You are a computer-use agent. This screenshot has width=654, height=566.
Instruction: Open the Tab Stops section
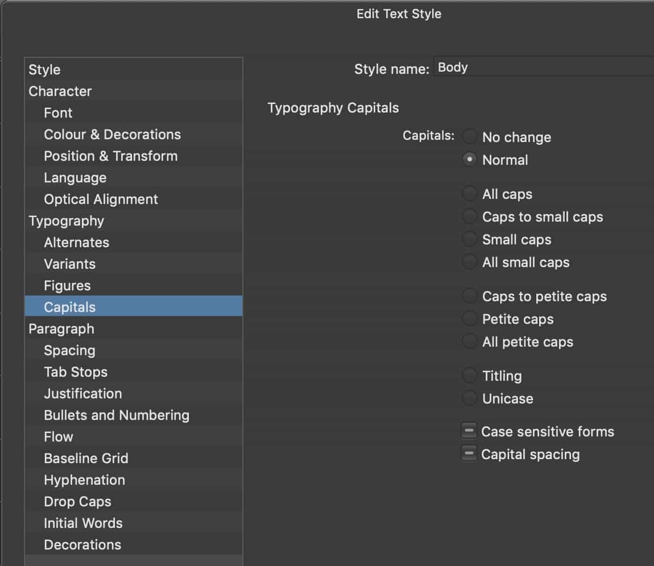76,372
